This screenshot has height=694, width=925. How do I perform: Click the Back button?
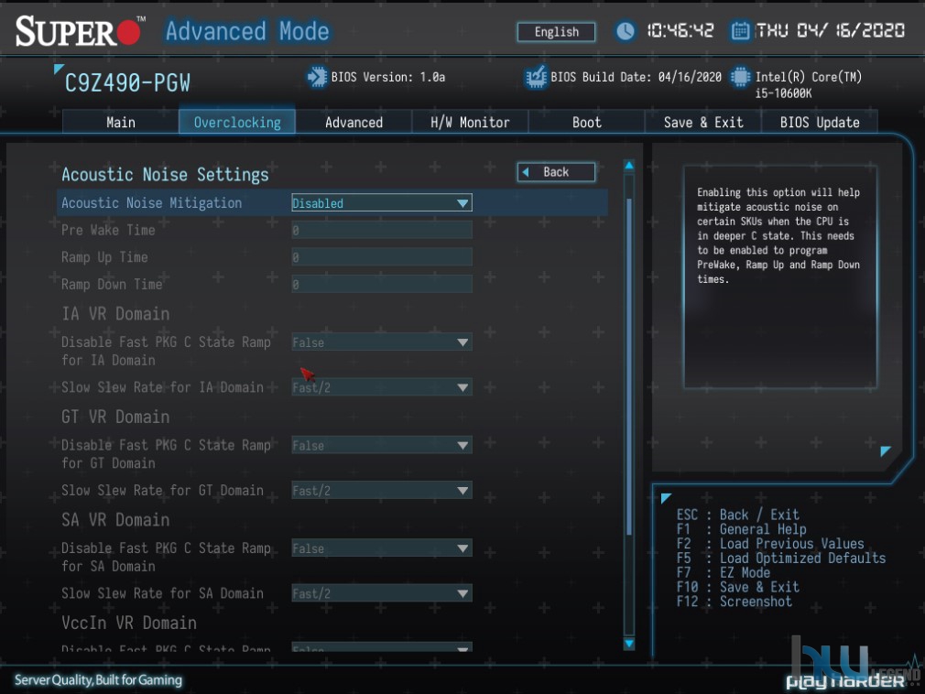pos(556,172)
